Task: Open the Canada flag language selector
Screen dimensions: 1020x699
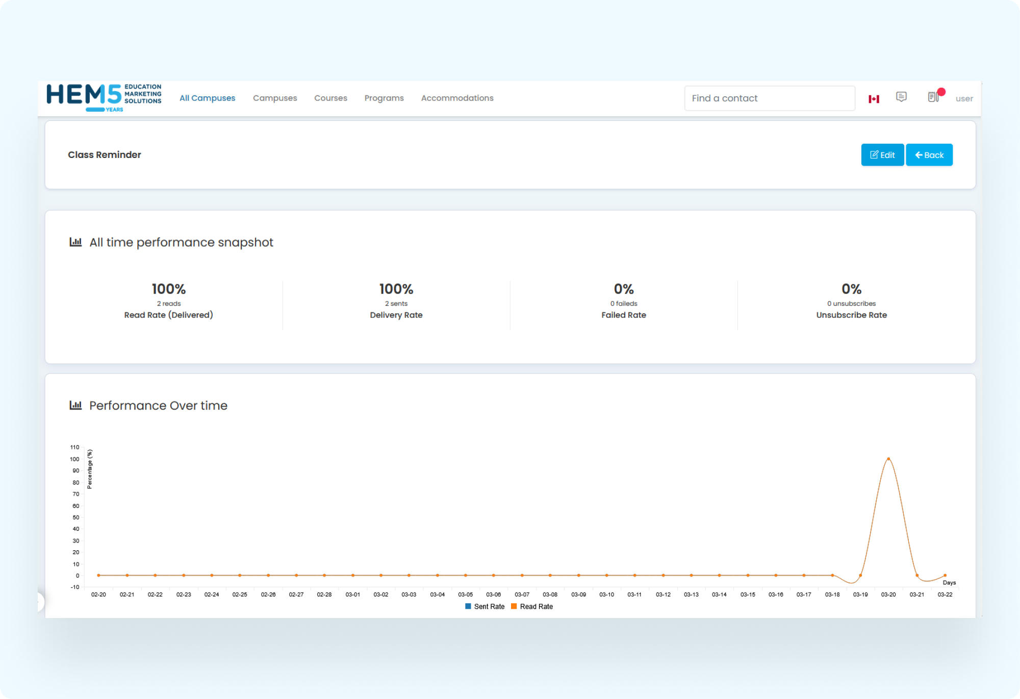Action: [x=874, y=99]
